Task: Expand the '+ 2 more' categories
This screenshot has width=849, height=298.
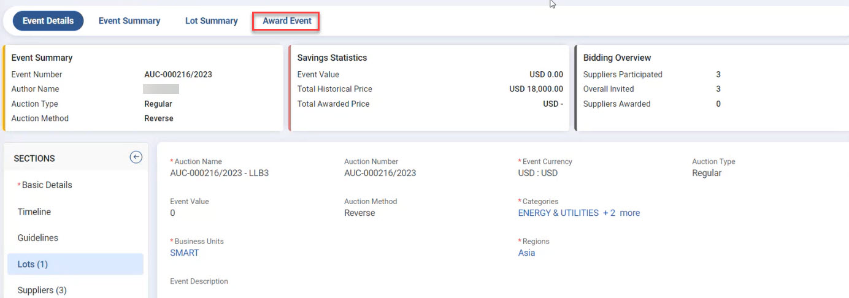Action: coord(622,213)
